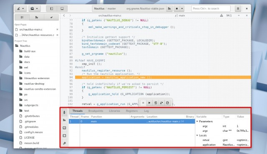
Task: Open the test folder
Action: (x=27, y=110)
